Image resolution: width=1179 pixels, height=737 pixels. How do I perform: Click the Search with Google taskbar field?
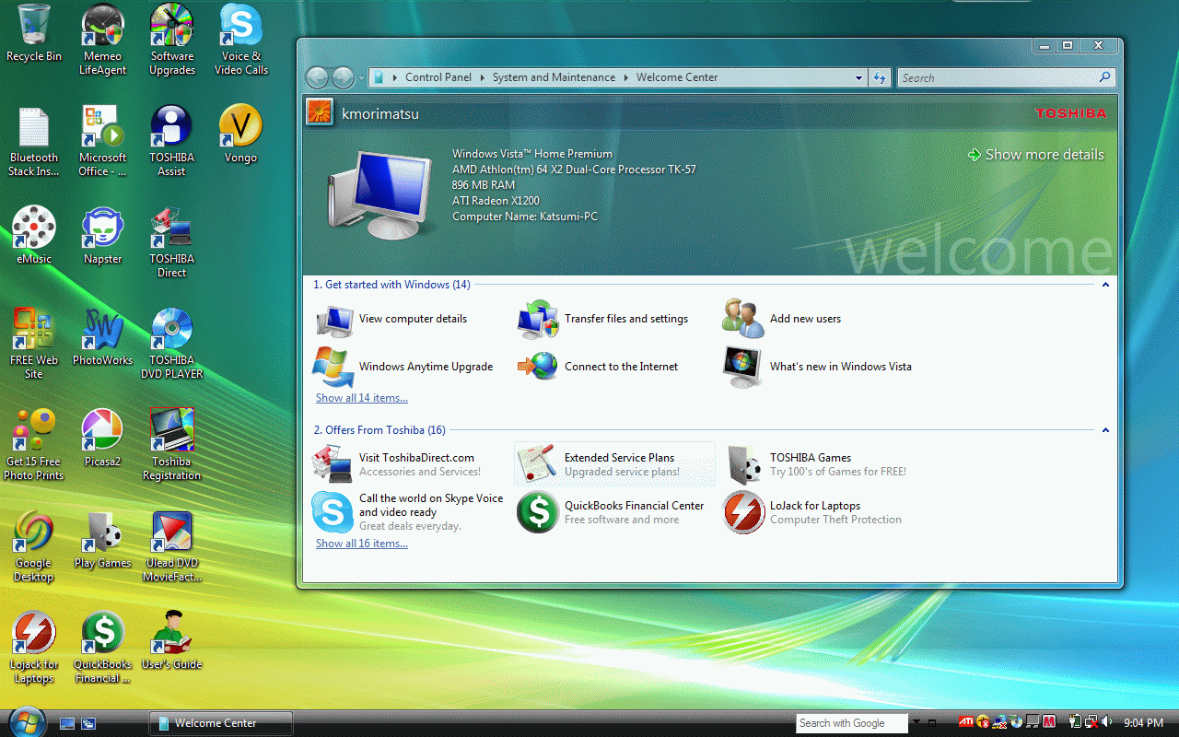[x=852, y=723]
